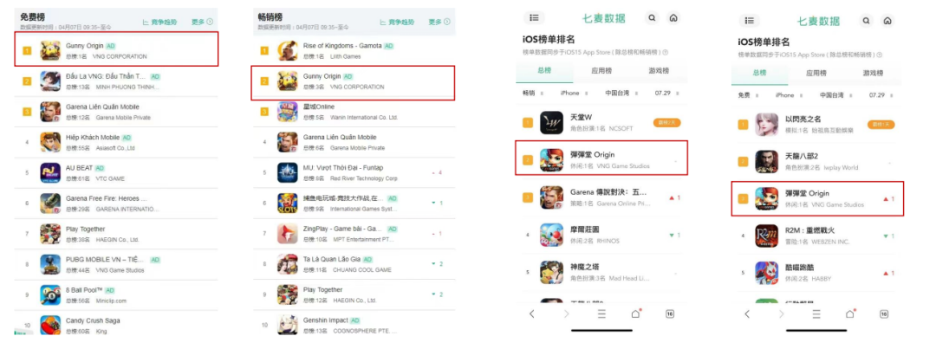Viewport: 936px width, 349px height.
Task: Select the 8 Ball Pool icon
Action: [x=50, y=294]
